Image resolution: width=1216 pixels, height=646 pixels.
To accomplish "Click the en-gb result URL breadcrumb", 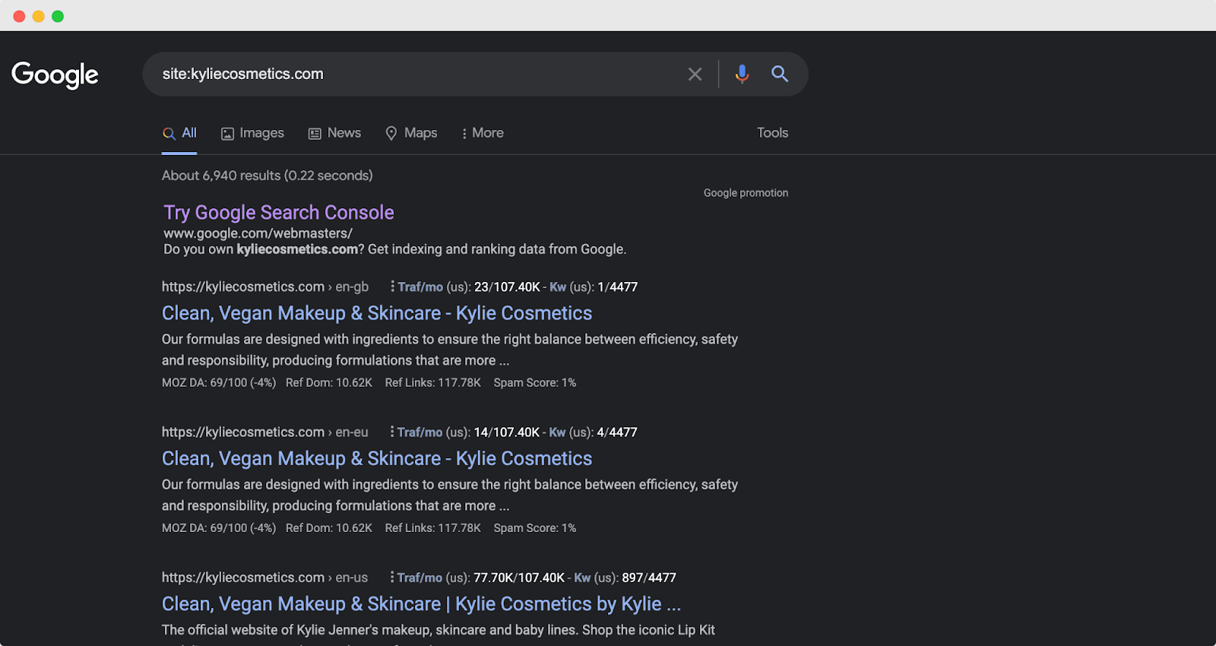I will (x=265, y=287).
